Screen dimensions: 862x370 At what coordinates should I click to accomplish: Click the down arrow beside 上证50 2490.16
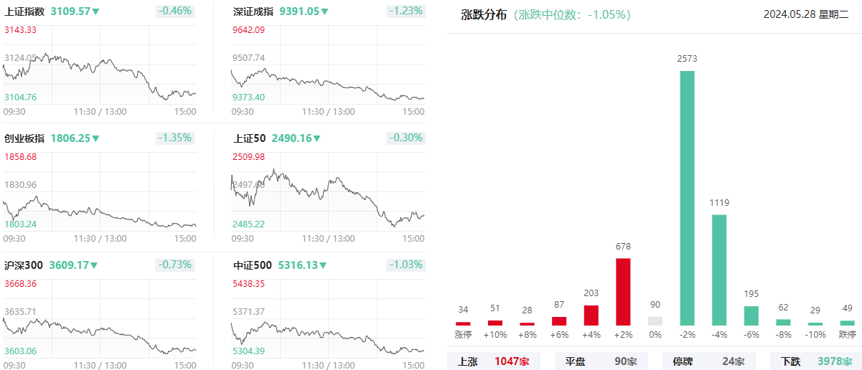coord(317,138)
